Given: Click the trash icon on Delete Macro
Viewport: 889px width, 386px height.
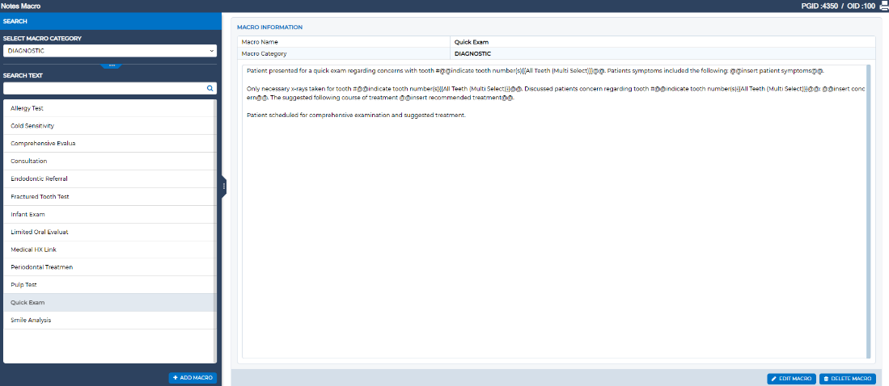Looking at the screenshot, I should pyautogui.click(x=826, y=379).
